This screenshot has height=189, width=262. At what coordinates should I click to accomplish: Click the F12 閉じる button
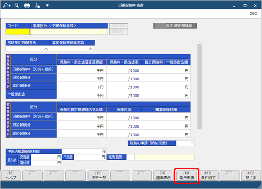(x=251, y=176)
